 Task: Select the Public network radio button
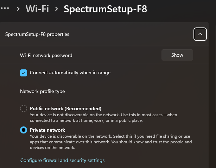pyautogui.click(x=24, y=108)
